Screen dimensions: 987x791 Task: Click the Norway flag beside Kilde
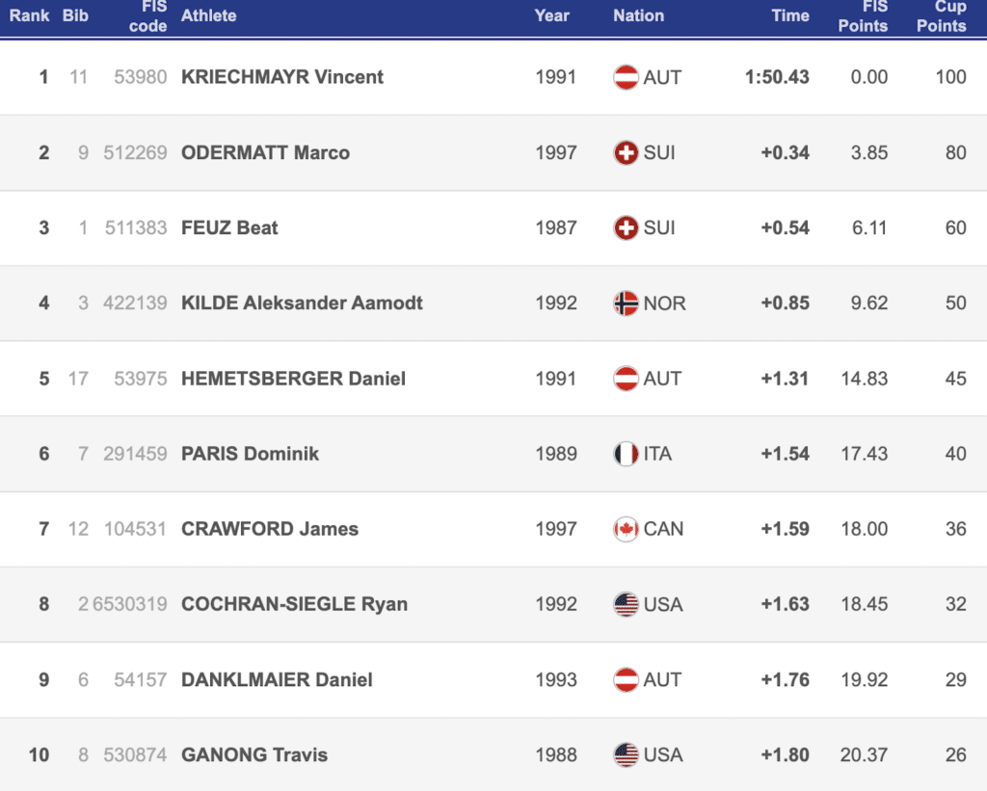pyautogui.click(x=626, y=303)
